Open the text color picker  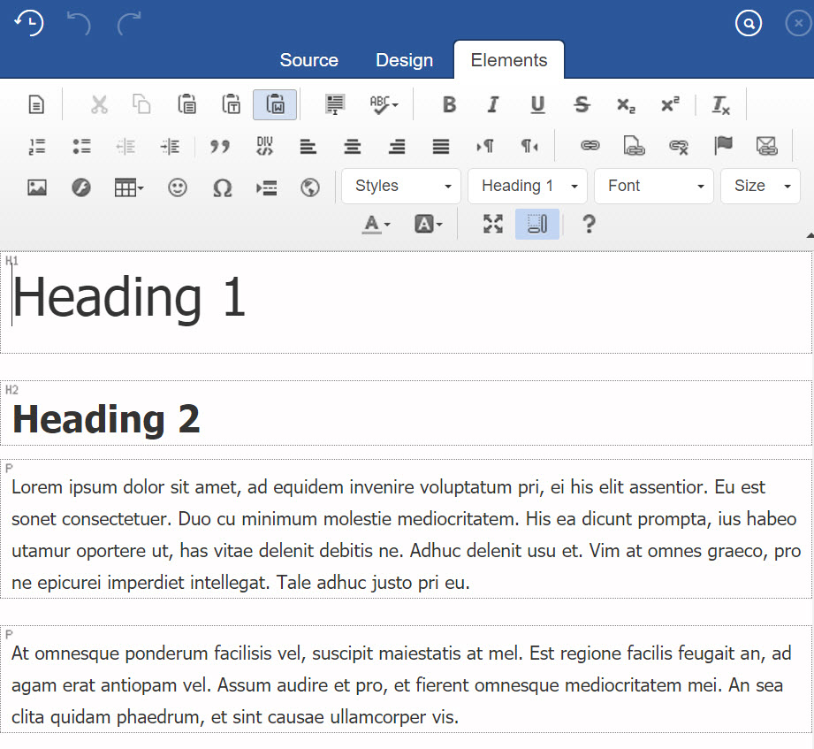coord(376,225)
